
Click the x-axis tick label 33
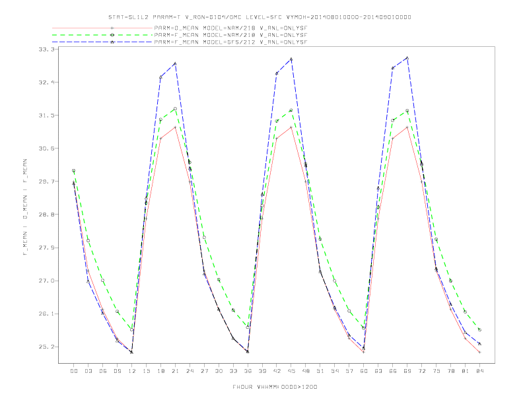coord(233,371)
